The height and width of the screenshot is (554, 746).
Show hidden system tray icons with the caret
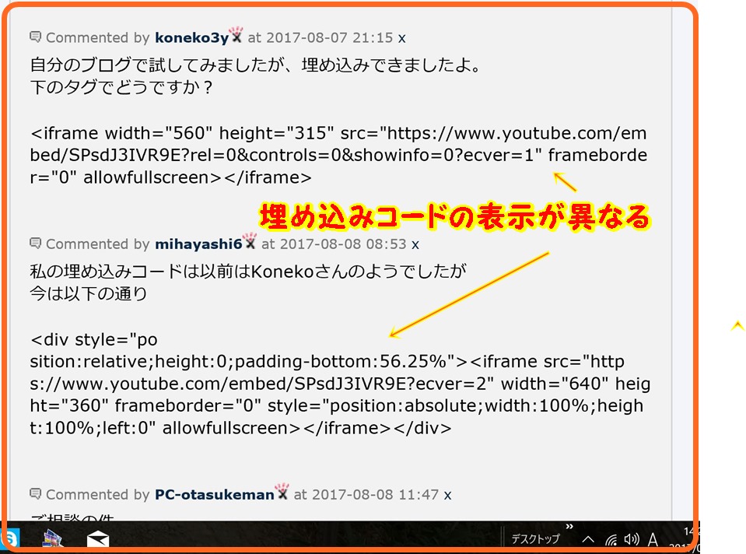point(588,539)
